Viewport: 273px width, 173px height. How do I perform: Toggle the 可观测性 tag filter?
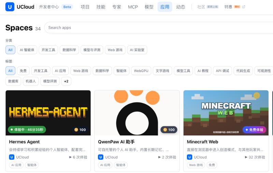(x=264, y=71)
